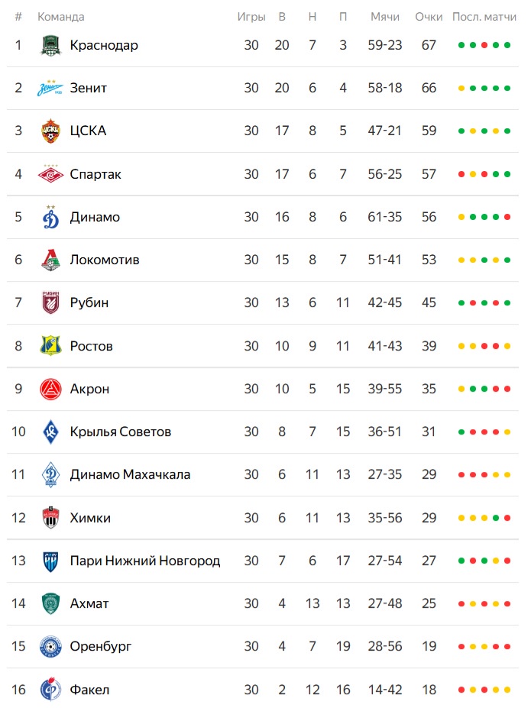Click the ЦСКА club emblem
This screenshot has width=531, height=708.
point(50,131)
